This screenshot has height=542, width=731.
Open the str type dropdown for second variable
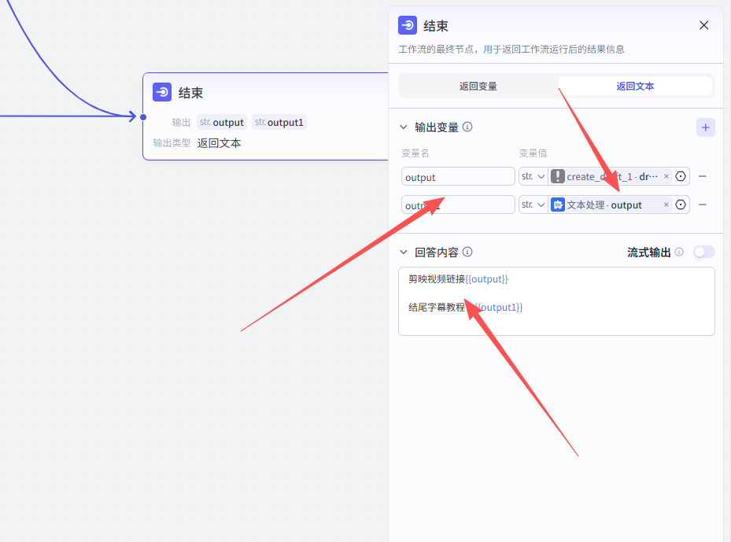[x=533, y=205]
